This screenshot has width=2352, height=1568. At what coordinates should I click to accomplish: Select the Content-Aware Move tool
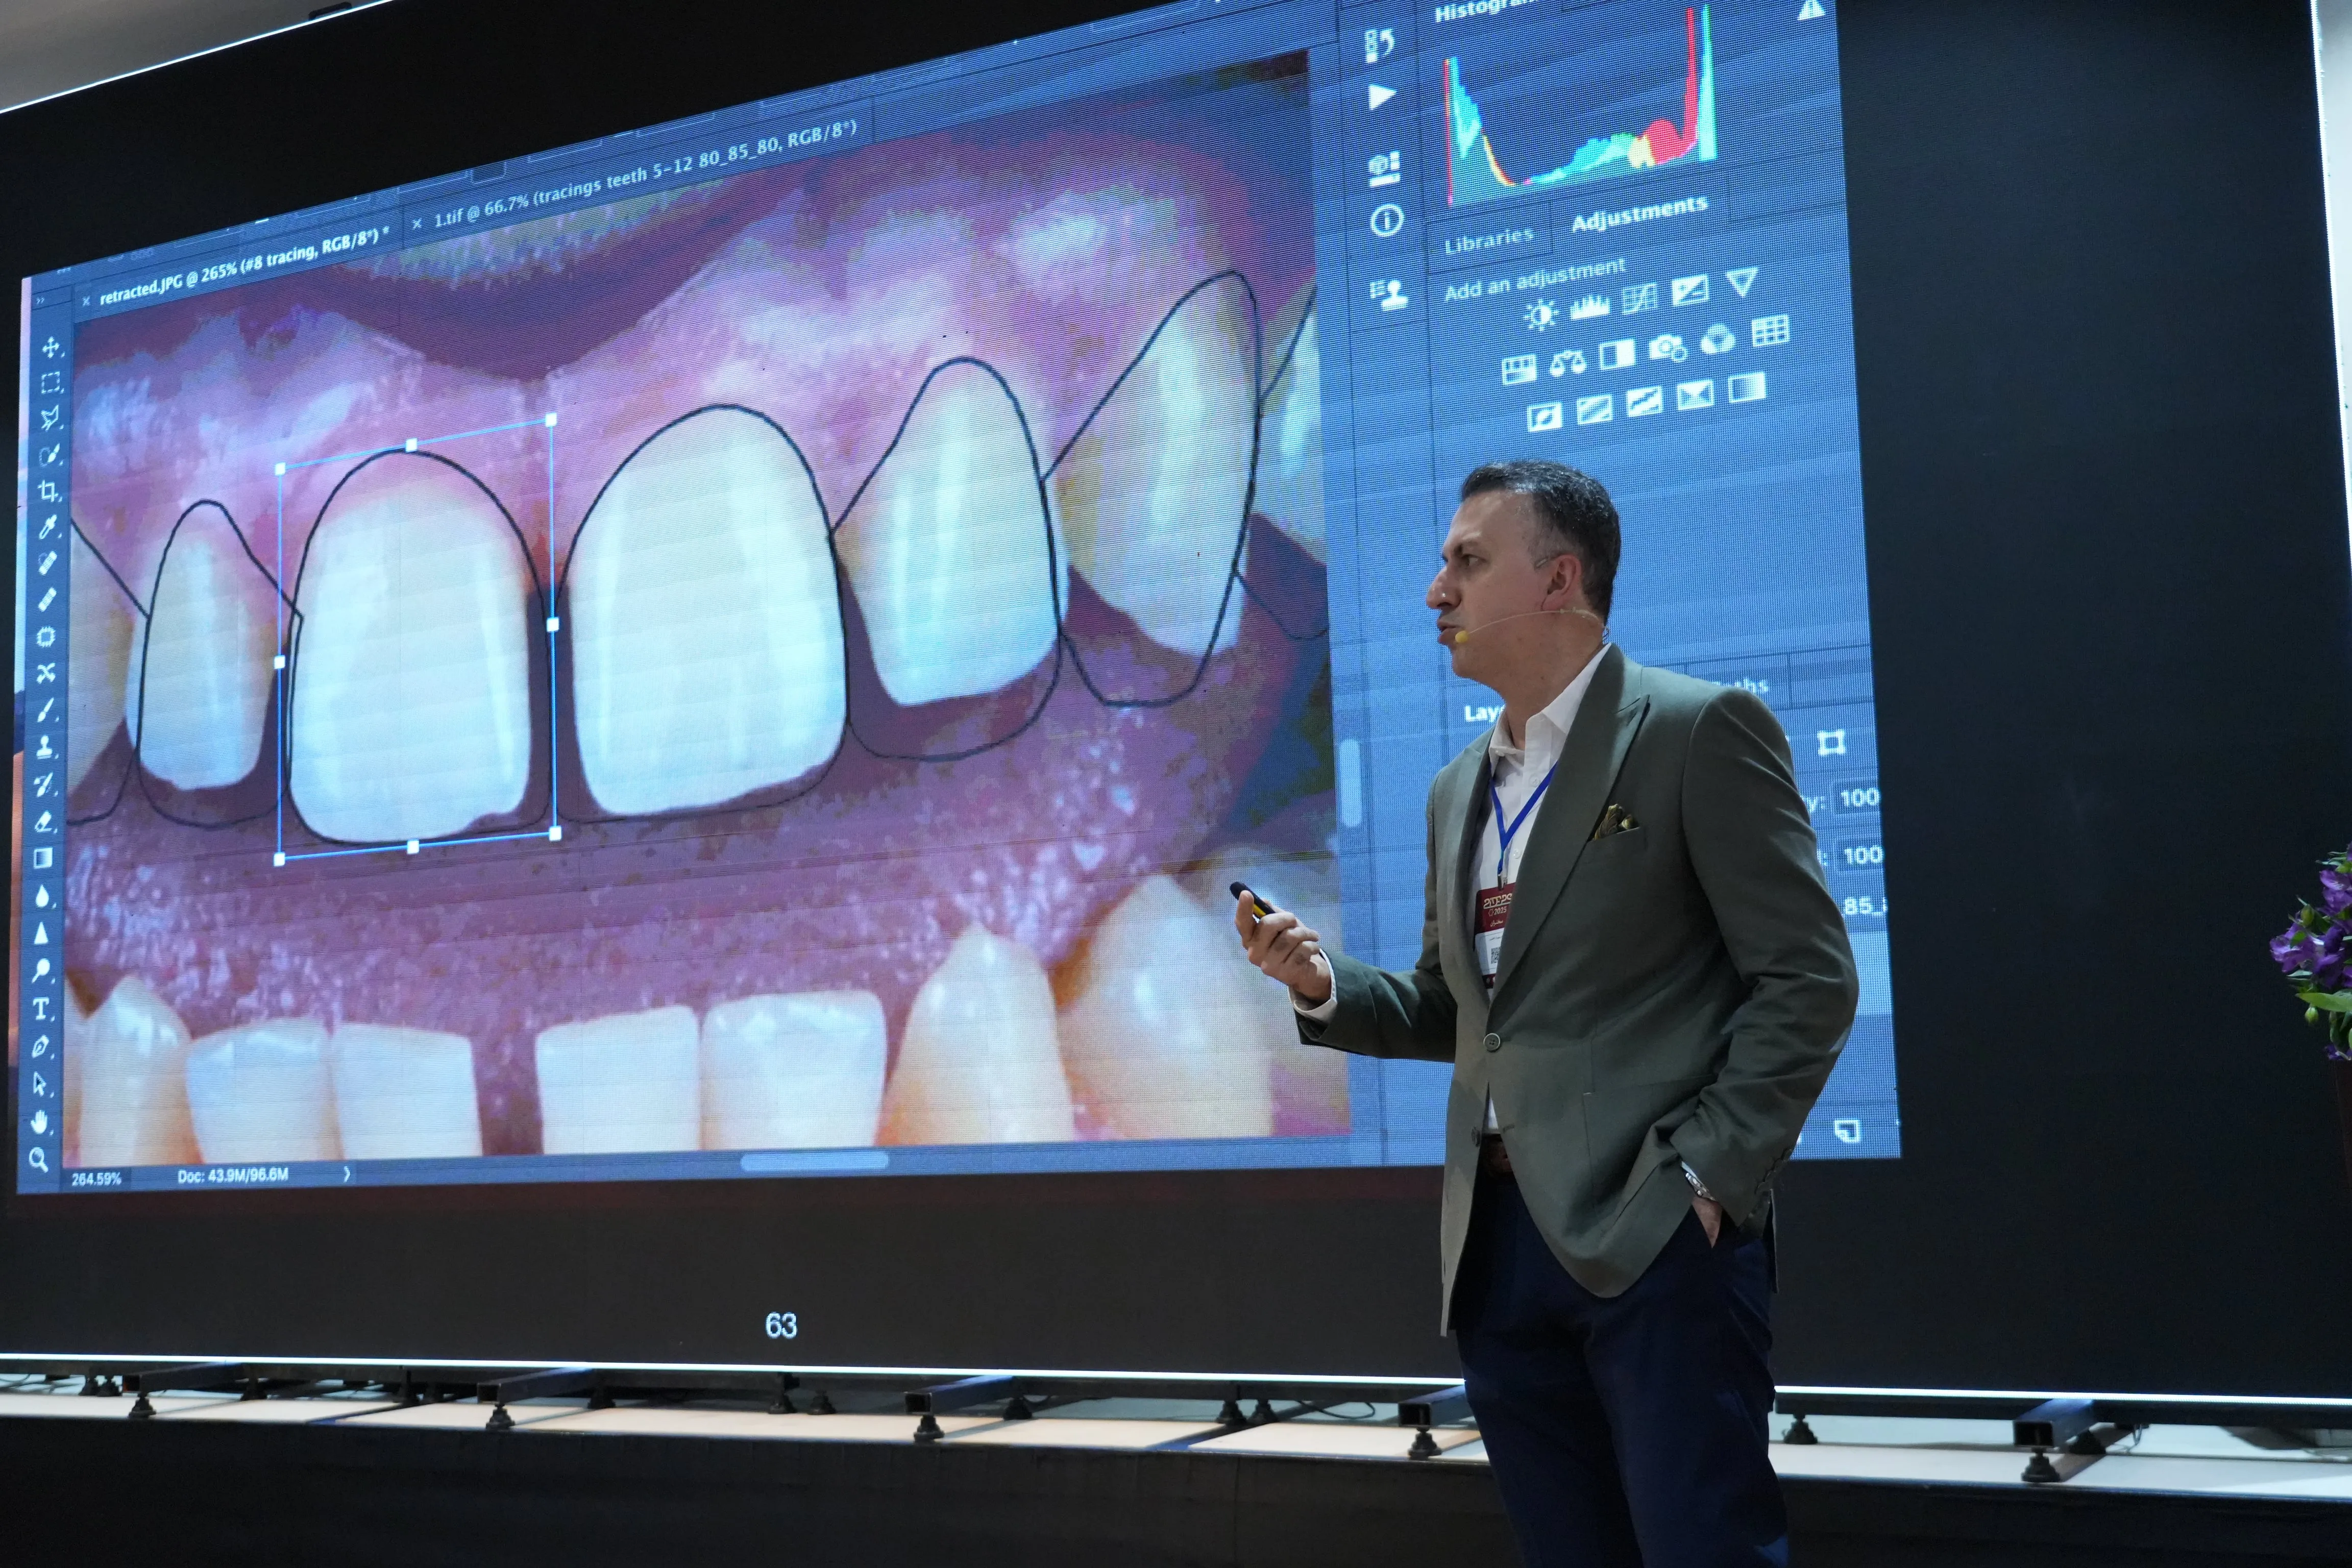click(46, 673)
